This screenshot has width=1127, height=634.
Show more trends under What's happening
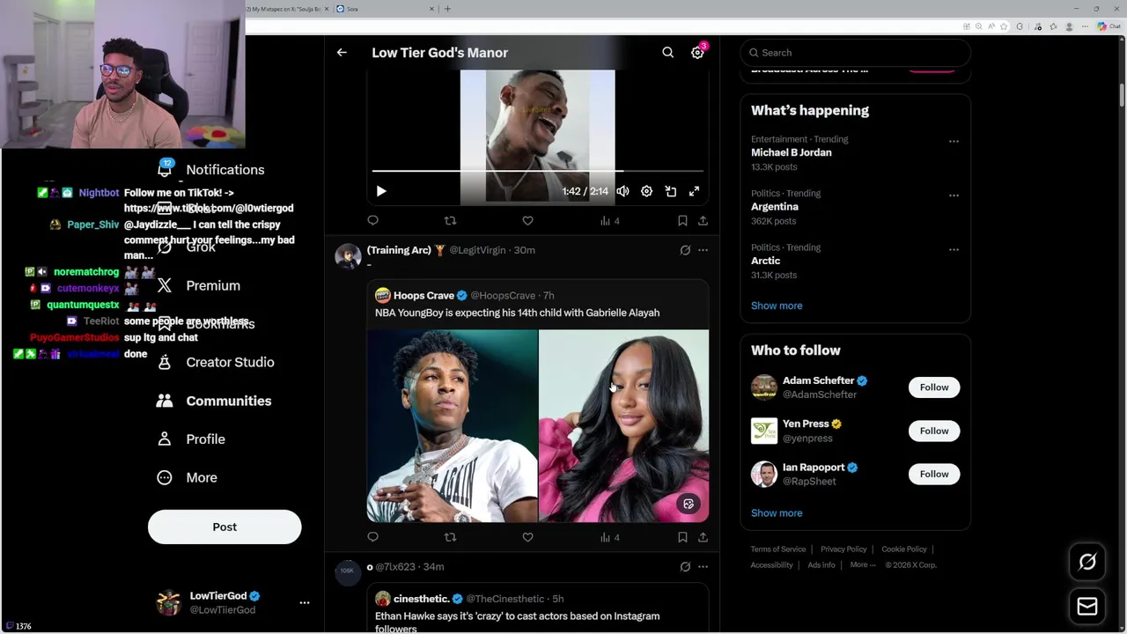click(777, 306)
